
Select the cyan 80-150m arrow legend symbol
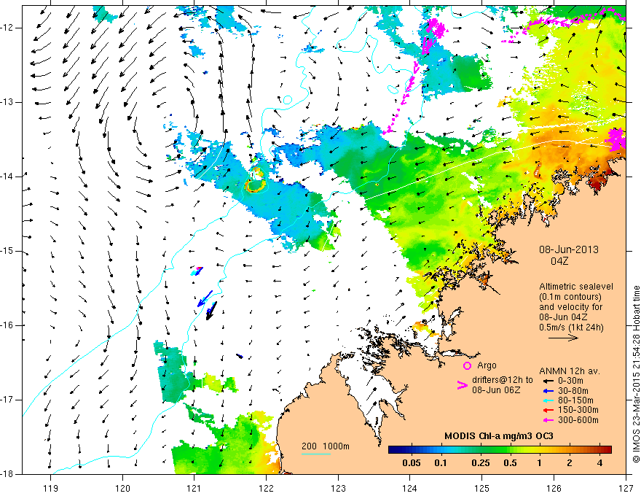pyautogui.click(x=548, y=400)
